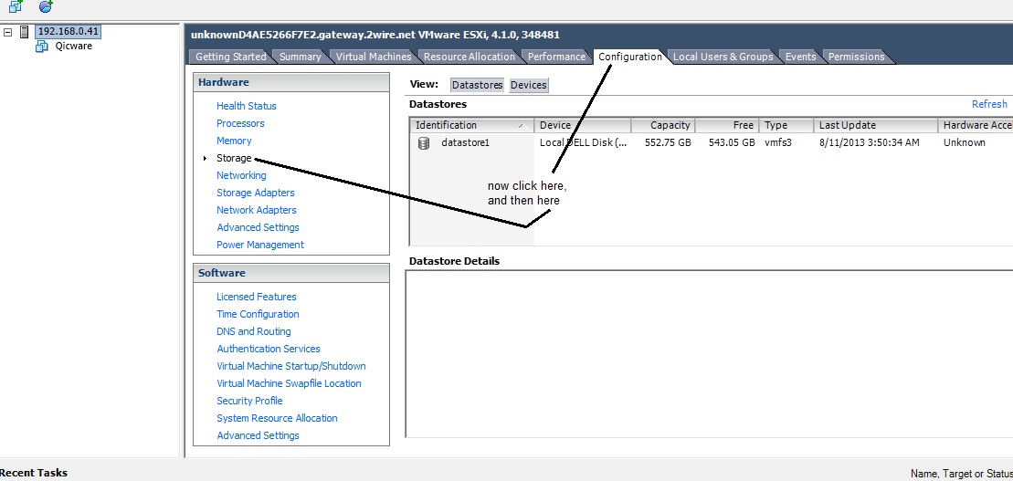Open Licensed Features under Software
The height and width of the screenshot is (481, 1013).
tap(257, 297)
